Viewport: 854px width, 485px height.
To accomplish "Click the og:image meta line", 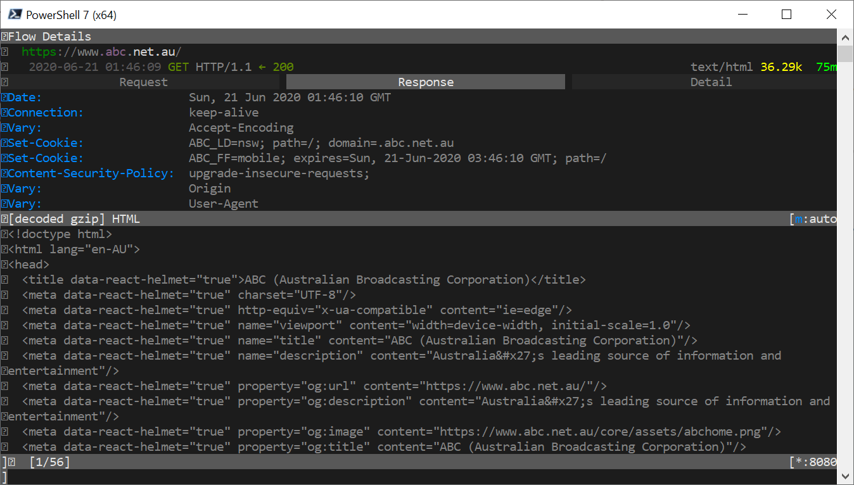I will [x=402, y=432].
